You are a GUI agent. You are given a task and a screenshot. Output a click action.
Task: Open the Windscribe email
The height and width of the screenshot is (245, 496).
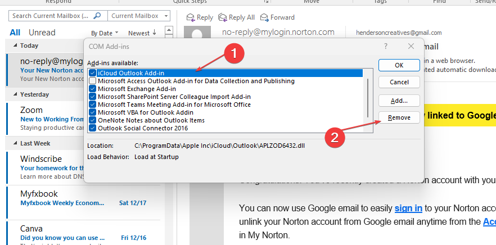[x=45, y=167]
